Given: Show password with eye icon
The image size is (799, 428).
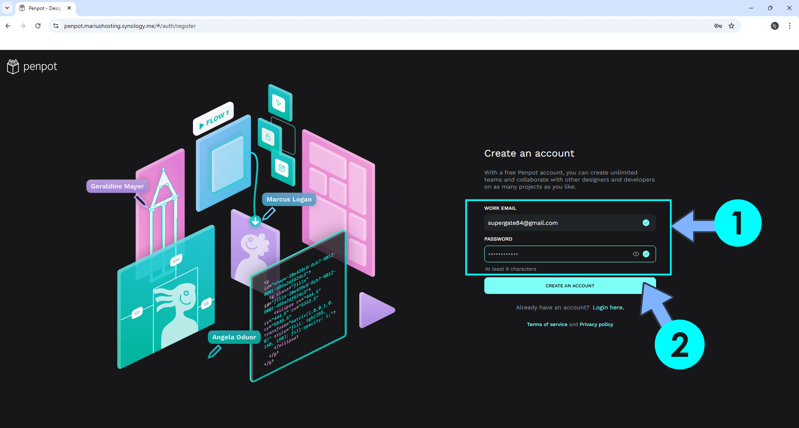Looking at the screenshot, I should click(x=636, y=254).
